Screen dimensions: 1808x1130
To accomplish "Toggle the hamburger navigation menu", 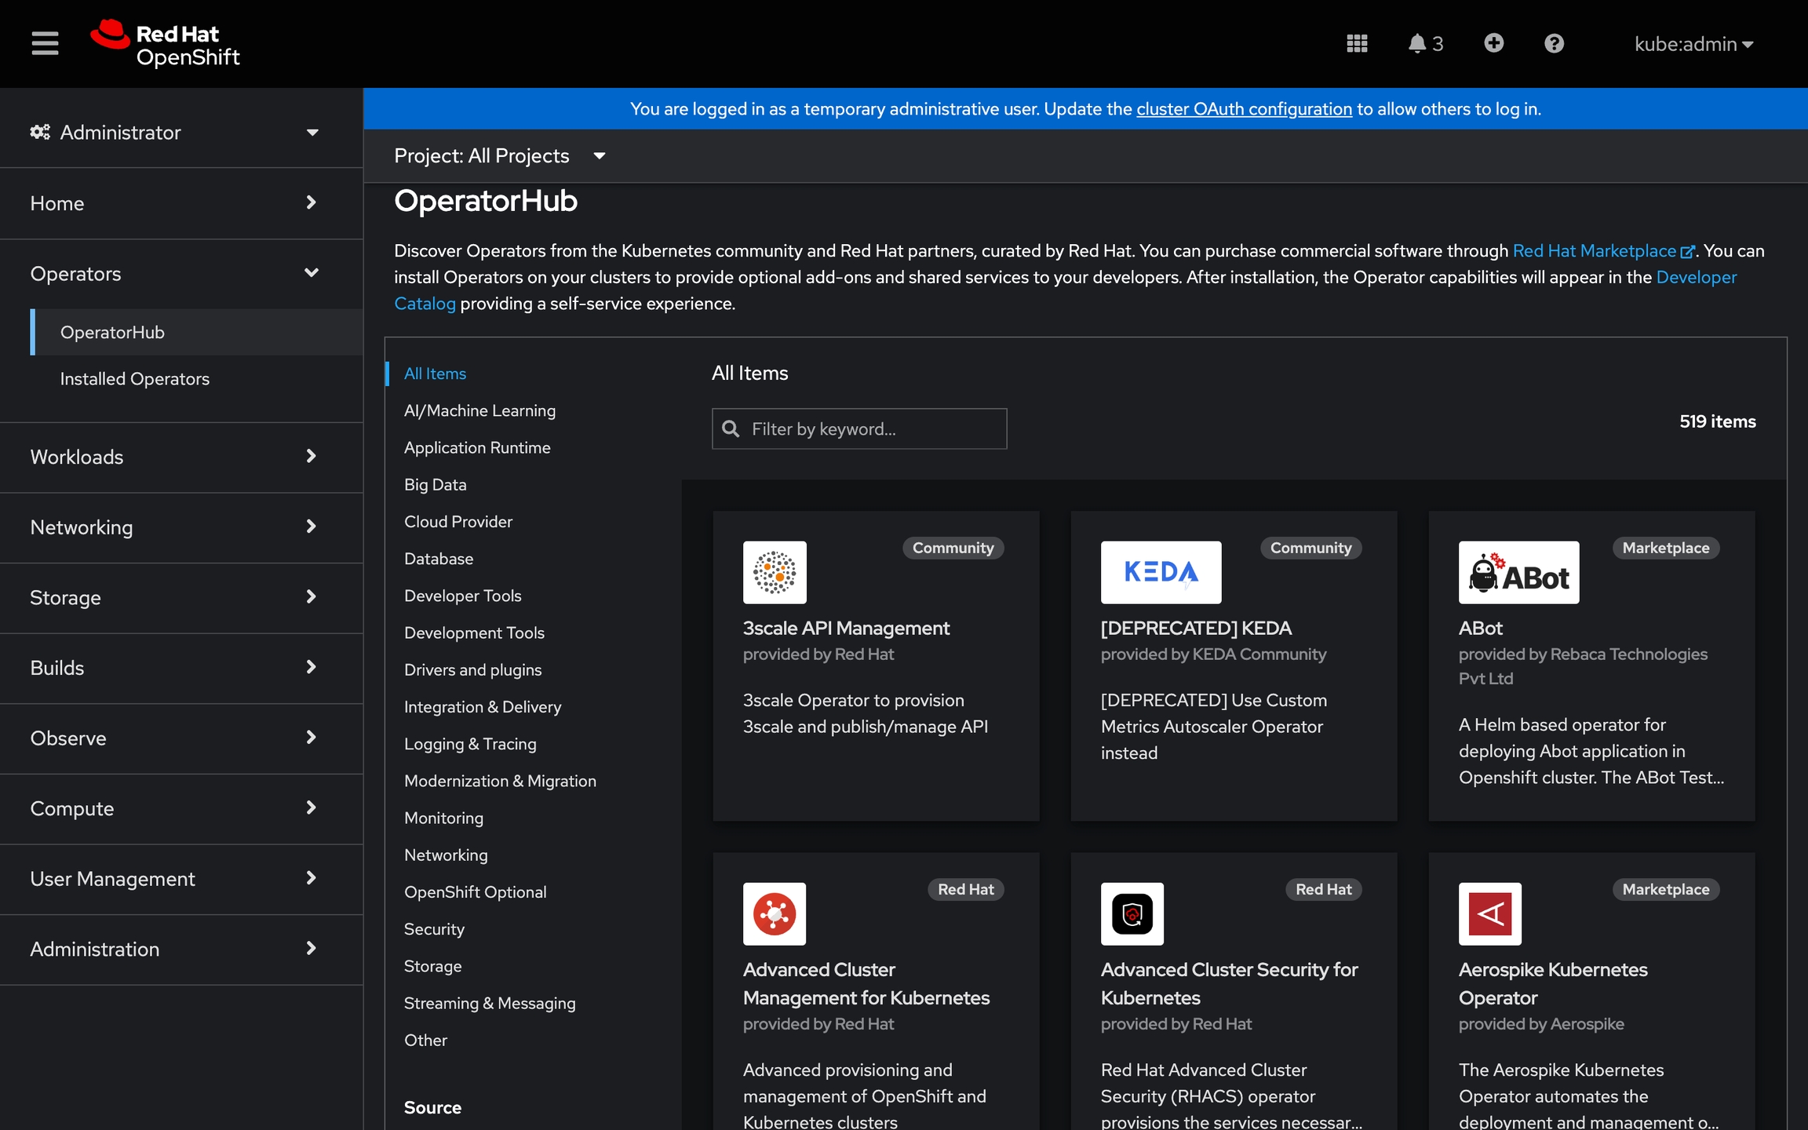I will (45, 43).
